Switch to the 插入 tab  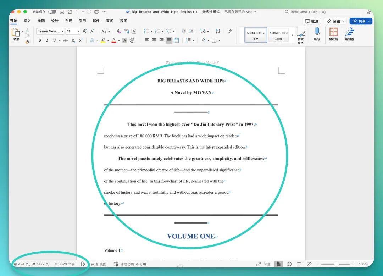(x=27, y=21)
